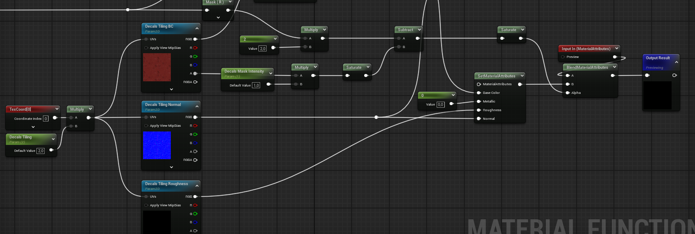Screen dimensions: 695x234
Task: Click blue B output pin of Decals Tiling BC
Action: click(x=195, y=65)
